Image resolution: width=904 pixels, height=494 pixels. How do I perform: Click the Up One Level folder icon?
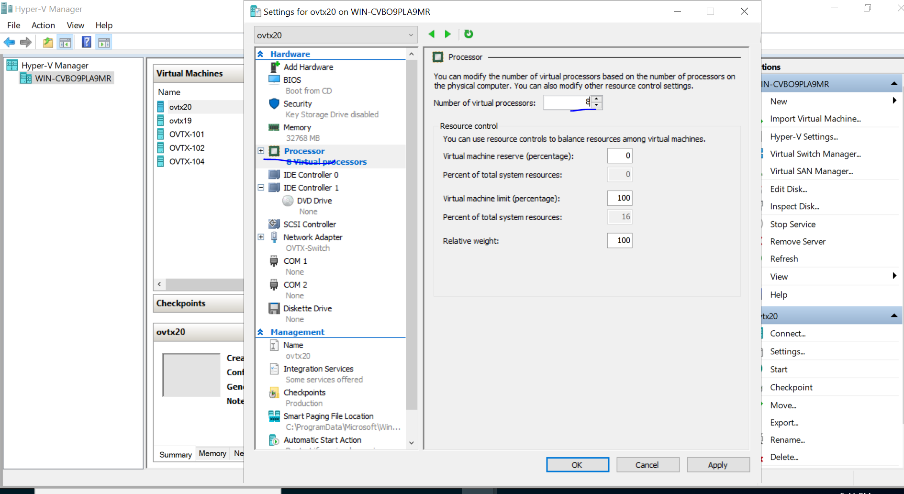point(48,43)
